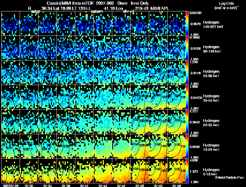
Task: Click the MIMI/APL credit text
Action: pyautogui.click(x=160, y=8)
